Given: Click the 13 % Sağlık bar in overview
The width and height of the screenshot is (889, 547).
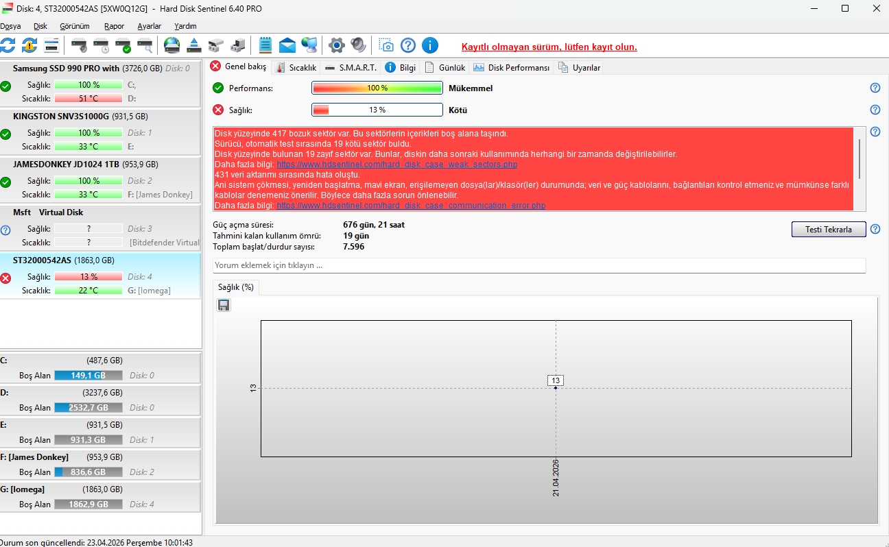Looking at the screenshot, I should pyautogui.click(x=377, y=110).
